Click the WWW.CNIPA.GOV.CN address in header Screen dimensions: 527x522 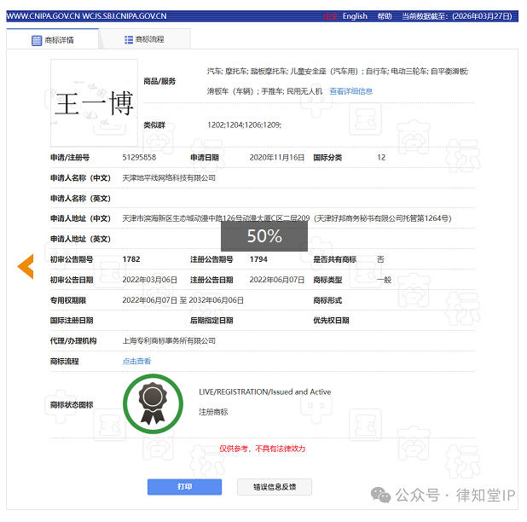43,16
